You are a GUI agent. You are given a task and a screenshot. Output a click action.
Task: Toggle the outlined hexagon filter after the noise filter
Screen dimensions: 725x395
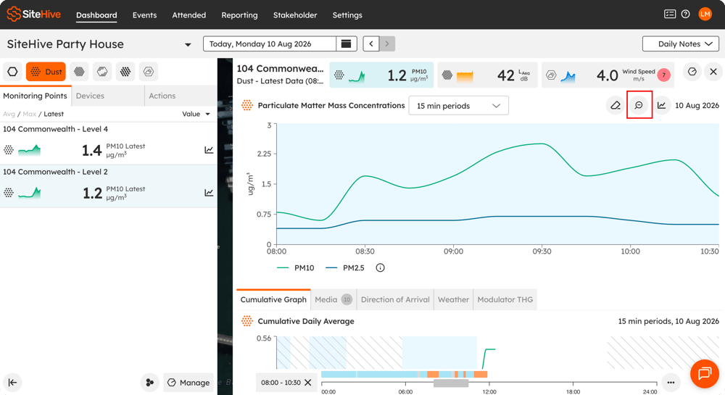coord(102,72)
